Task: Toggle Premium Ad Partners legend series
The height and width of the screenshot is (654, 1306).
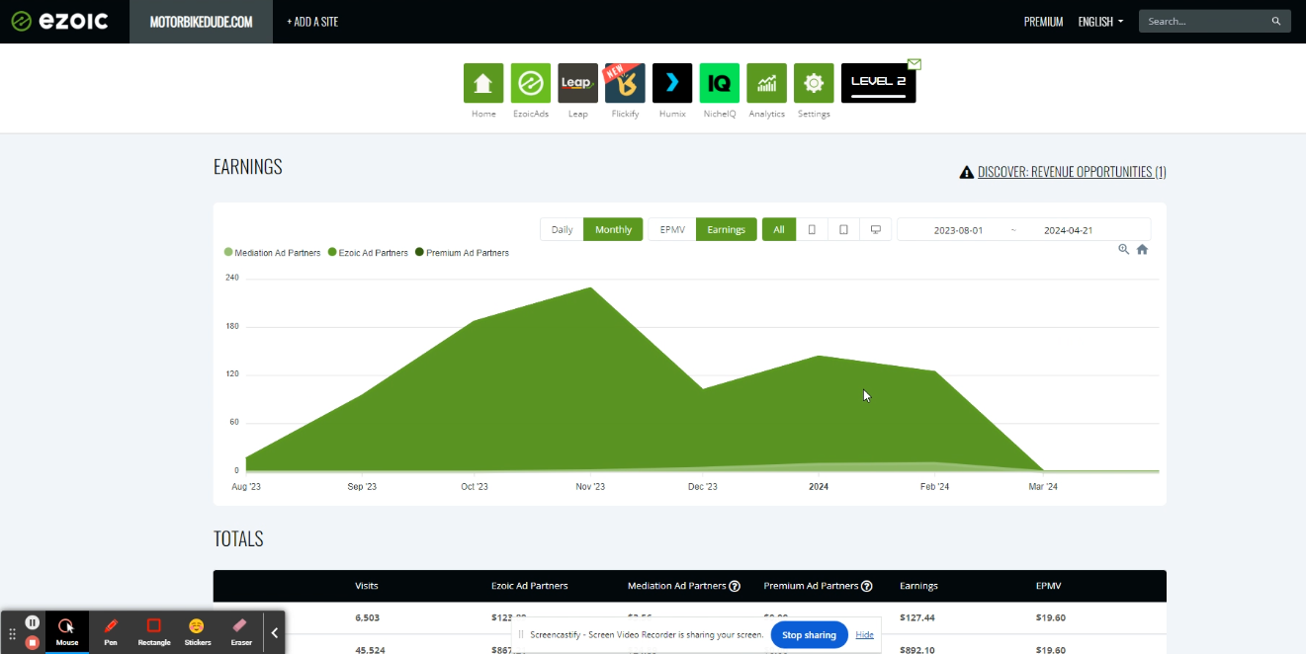Action: [462, 253]
